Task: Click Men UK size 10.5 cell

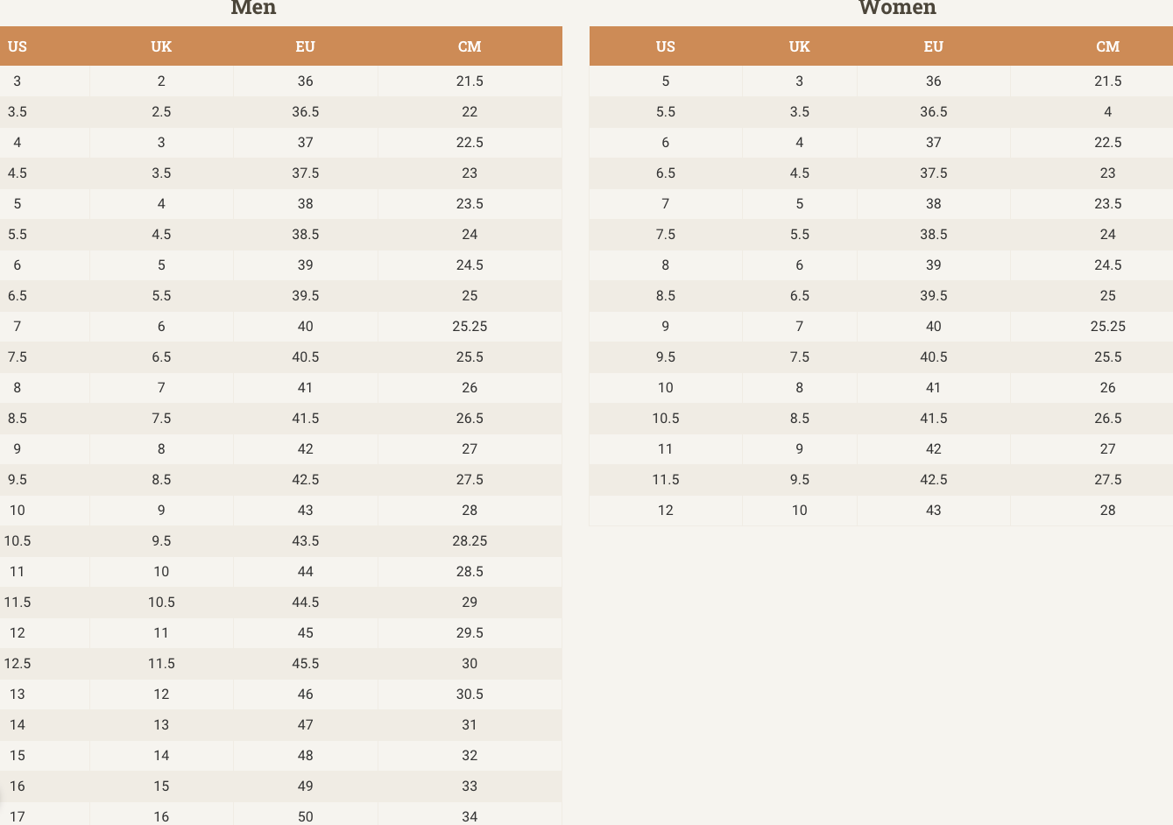Action: (x=161, y=603)
